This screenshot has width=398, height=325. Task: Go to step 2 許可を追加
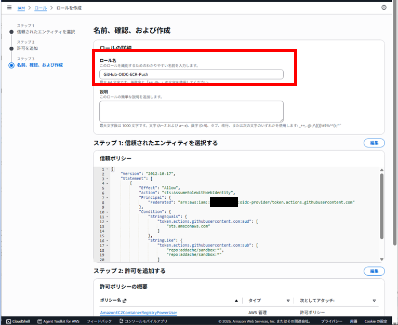tap(27, 48)
